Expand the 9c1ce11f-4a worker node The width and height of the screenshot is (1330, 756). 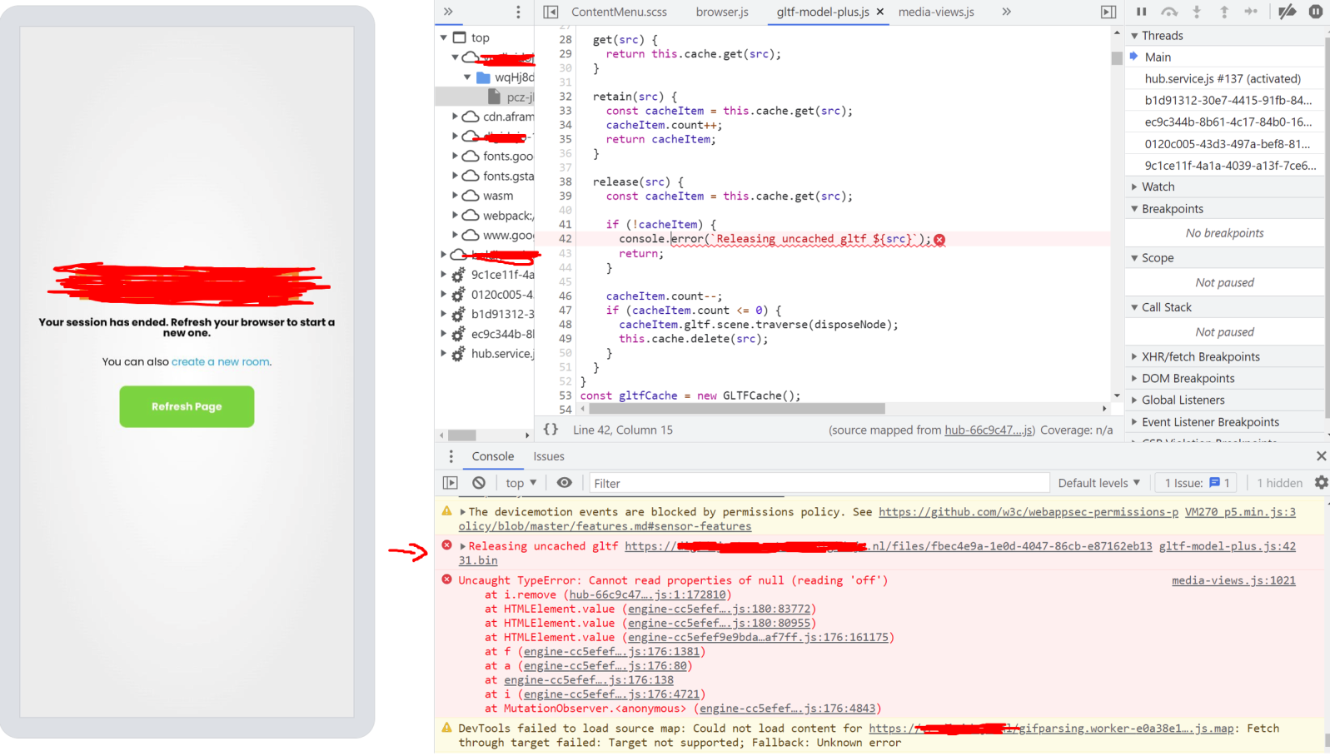[x=443, y=275]
